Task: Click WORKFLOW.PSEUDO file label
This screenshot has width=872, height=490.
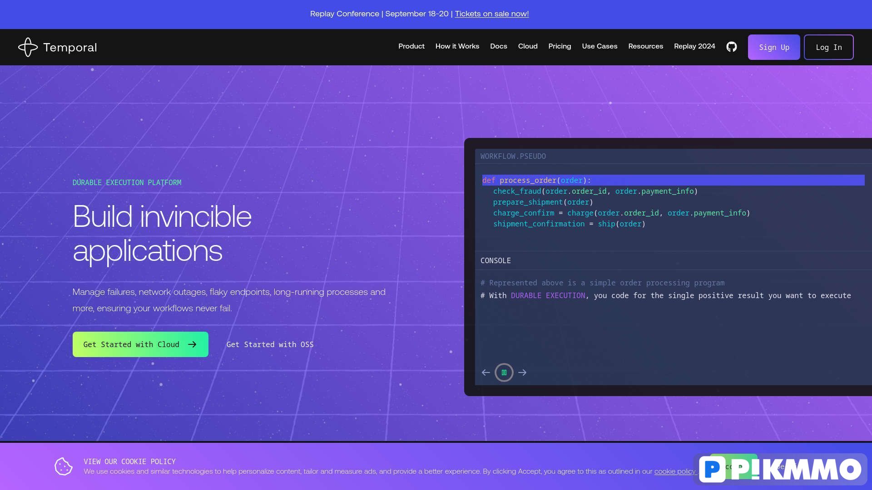Action: 513,156
